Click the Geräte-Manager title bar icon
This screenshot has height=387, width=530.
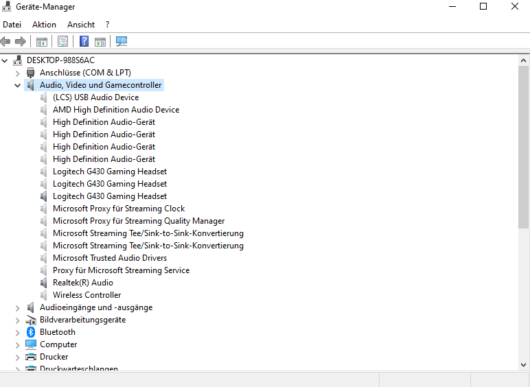pos(6,6)
